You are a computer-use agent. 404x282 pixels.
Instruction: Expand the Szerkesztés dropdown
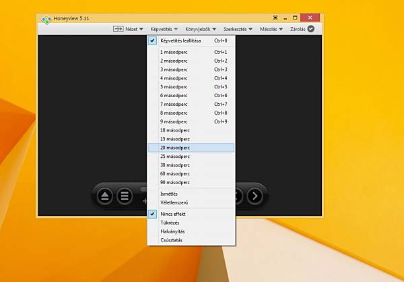[238, 29]
